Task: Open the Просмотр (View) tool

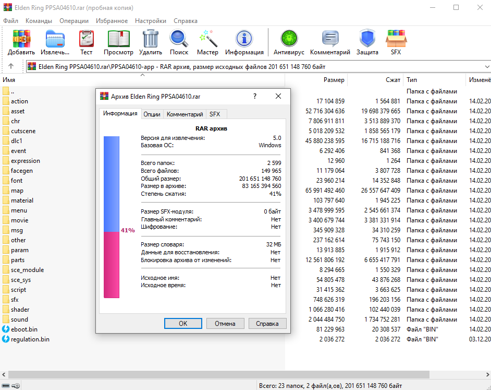Action: (x=118, y=42)
